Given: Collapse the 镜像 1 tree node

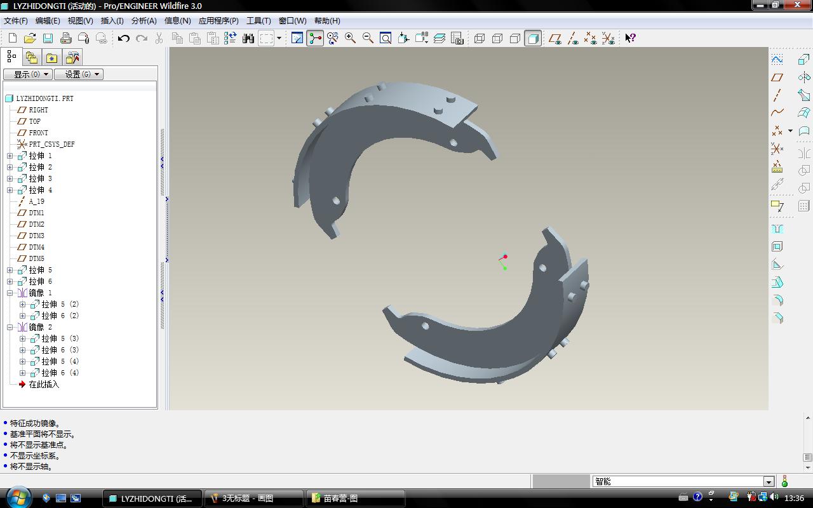Looking at the screenshot, I should pos(10,293).
